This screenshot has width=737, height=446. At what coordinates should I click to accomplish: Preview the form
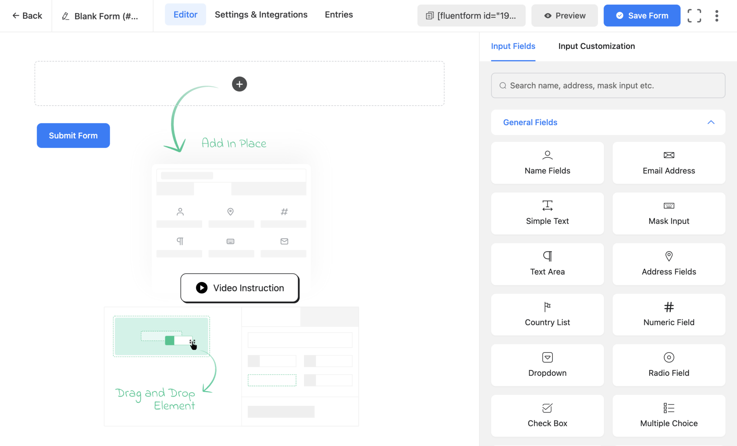(x=564, y=15)
